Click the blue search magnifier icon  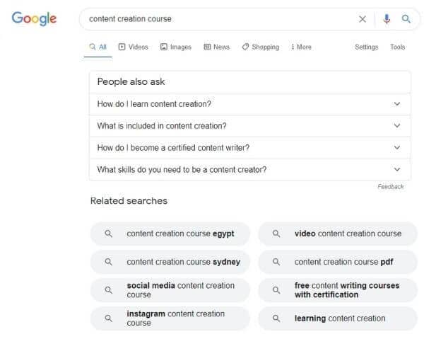point(406,18)
